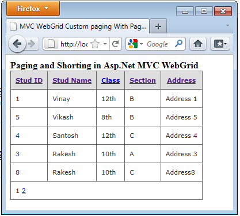Screen dimensions: 240x216
Task: Click the page heading Paging and Shorting
Action: tap(104, 65)
